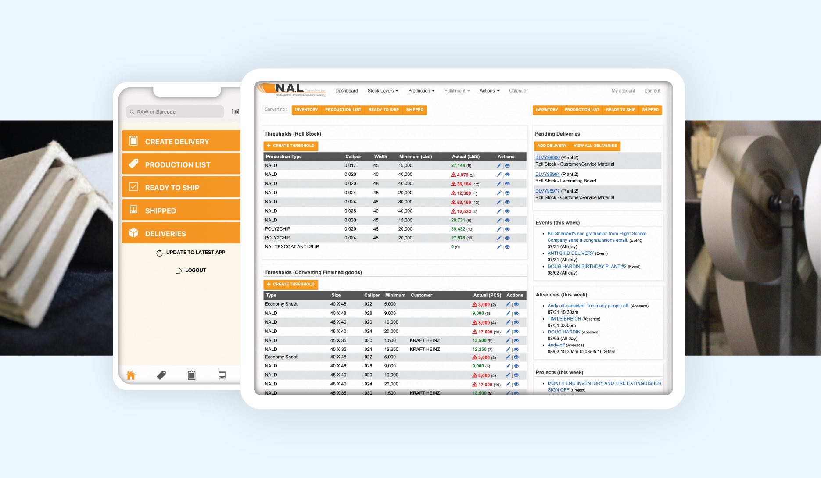View NAL TEXCOAT ANTI-SLIP using its eye icon
Image resolution: width=821 pixels, height=478 pixels.
point(507,246)
